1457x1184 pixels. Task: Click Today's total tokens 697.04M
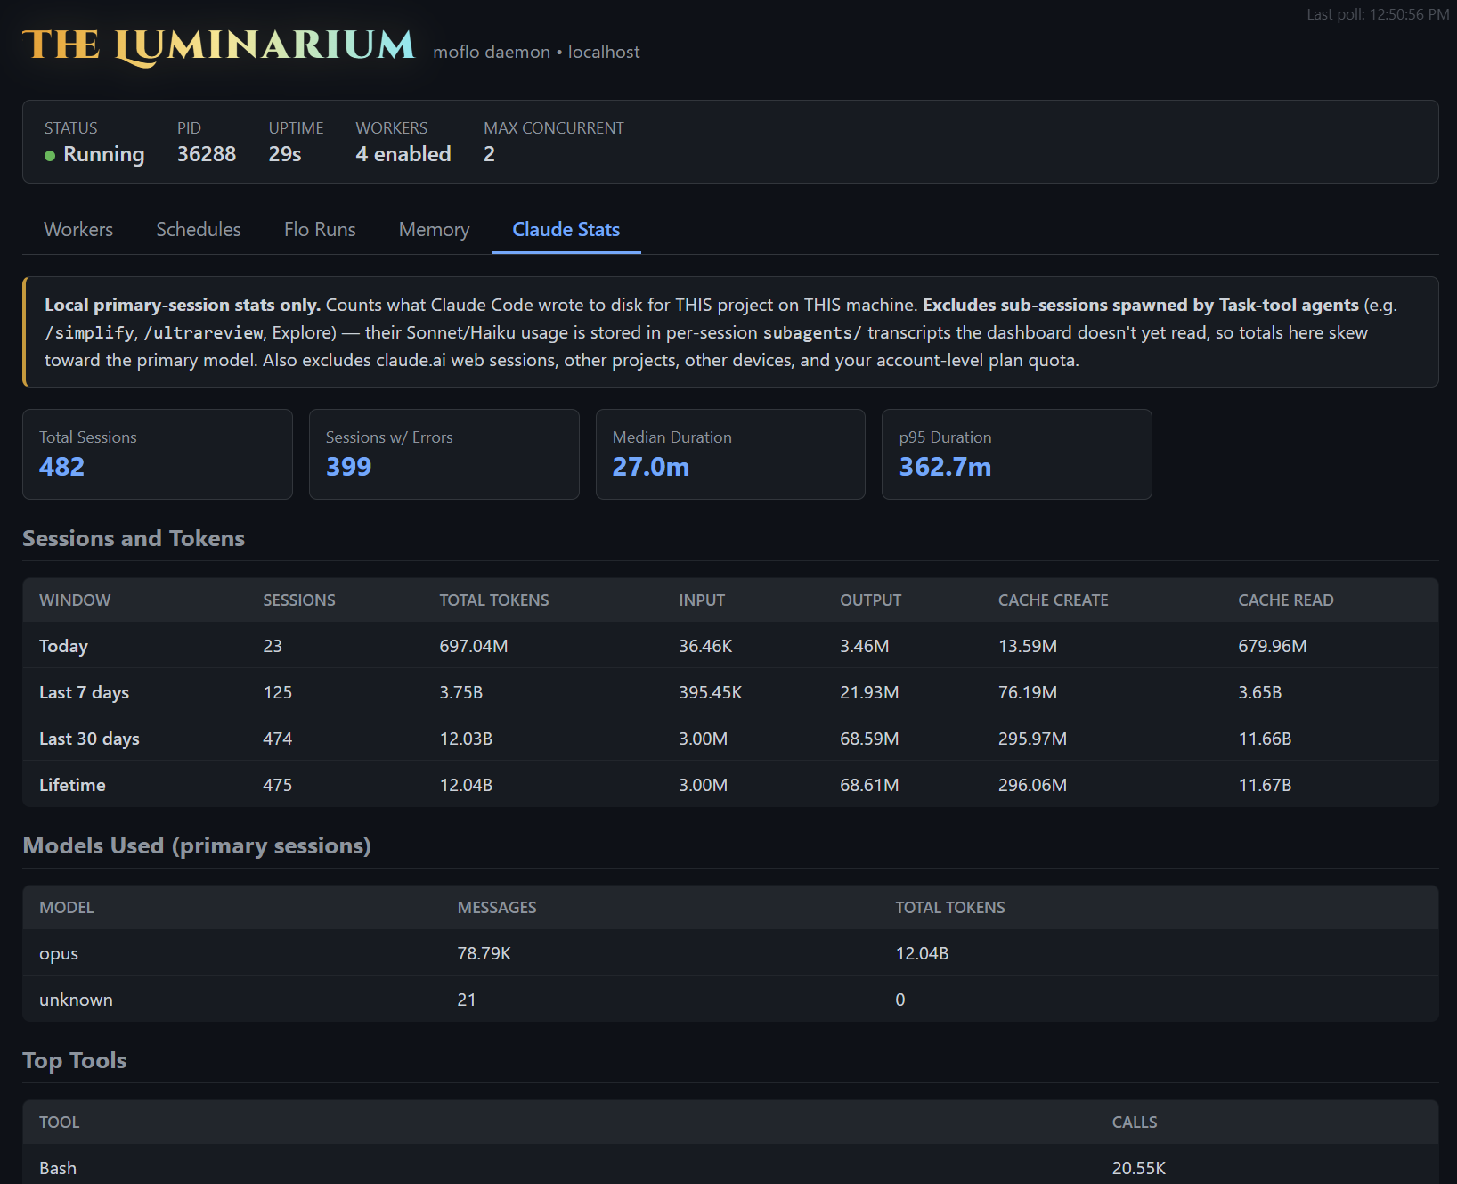[474, 646]
